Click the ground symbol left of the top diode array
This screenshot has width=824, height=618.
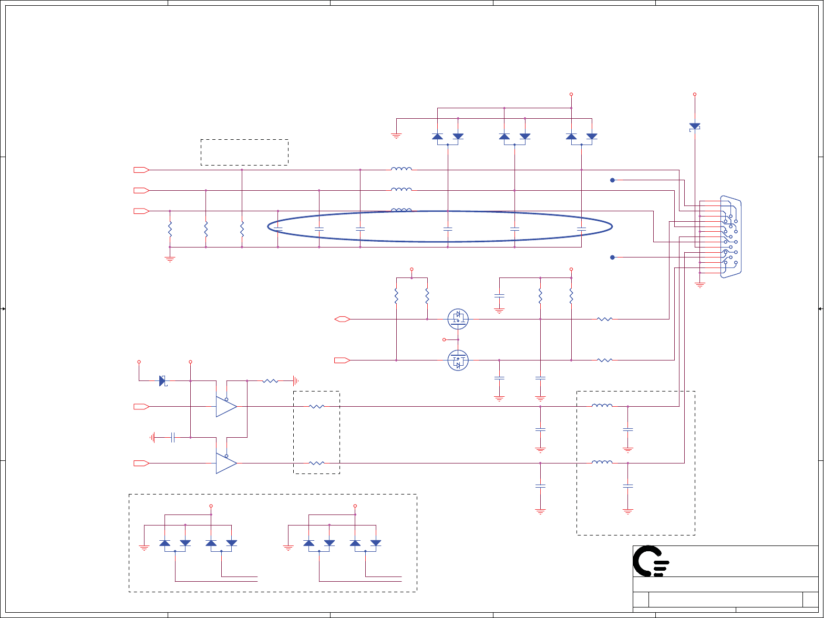click(x=396, y=136)
